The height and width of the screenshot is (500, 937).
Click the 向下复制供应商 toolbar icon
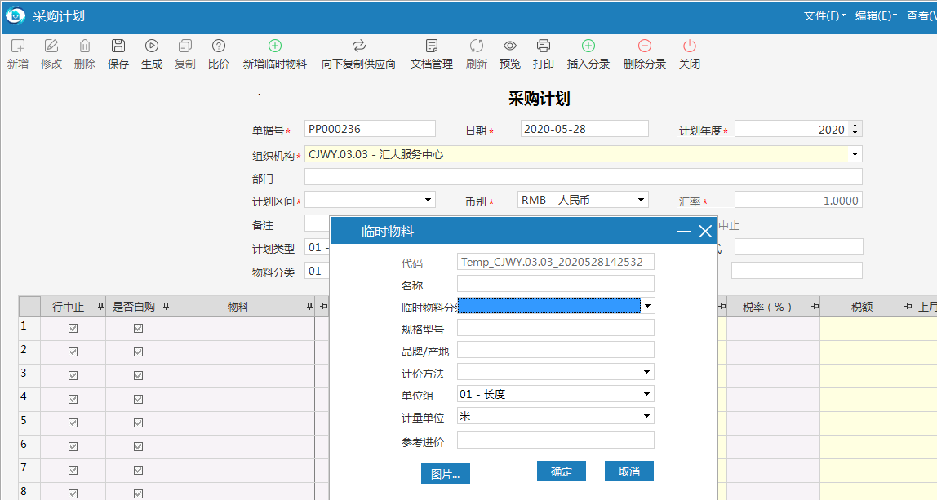coord(358,46)
